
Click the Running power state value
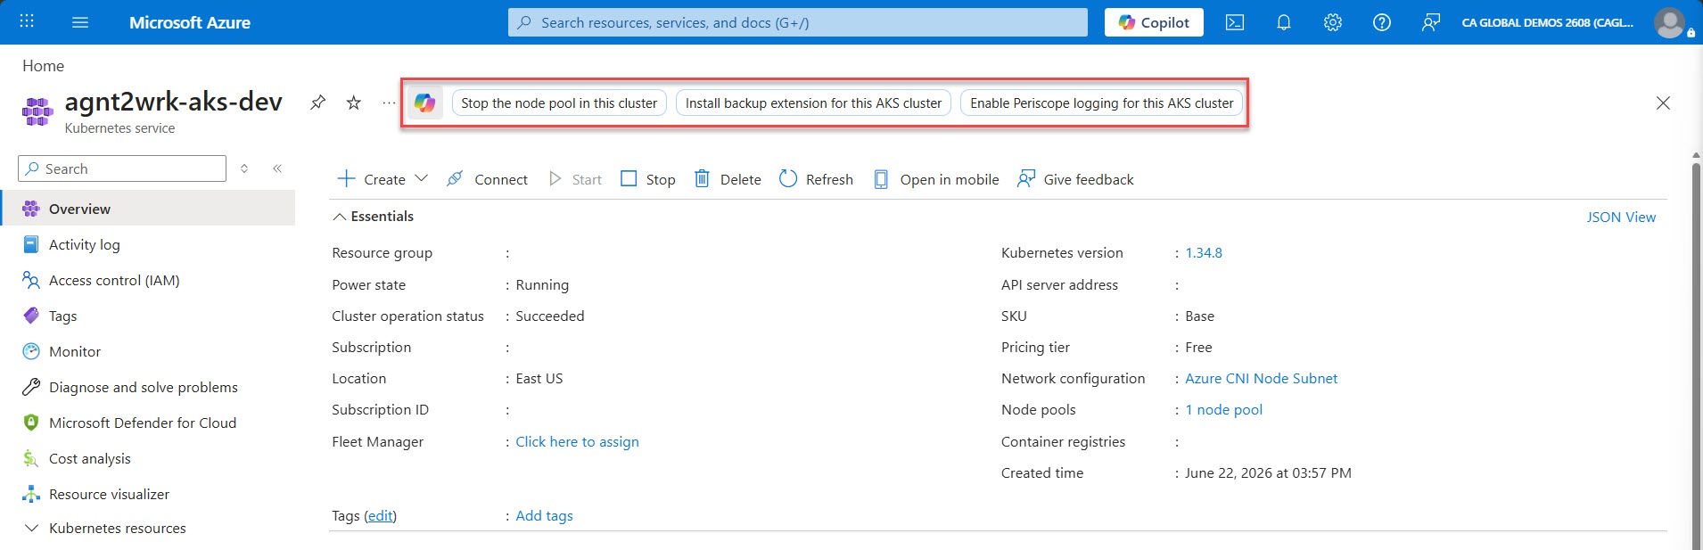tap(542, 285)
